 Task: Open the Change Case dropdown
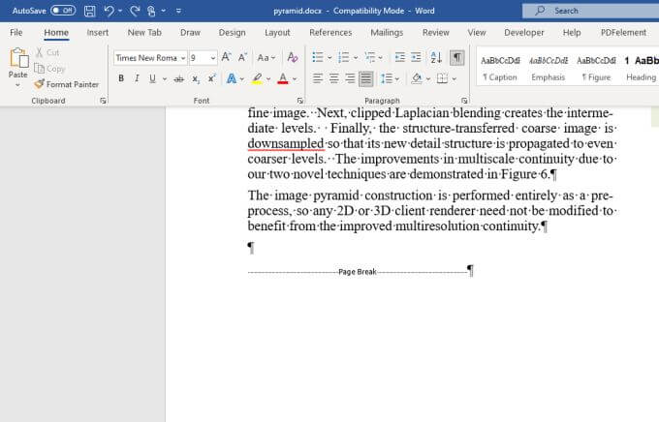(266, 58)
